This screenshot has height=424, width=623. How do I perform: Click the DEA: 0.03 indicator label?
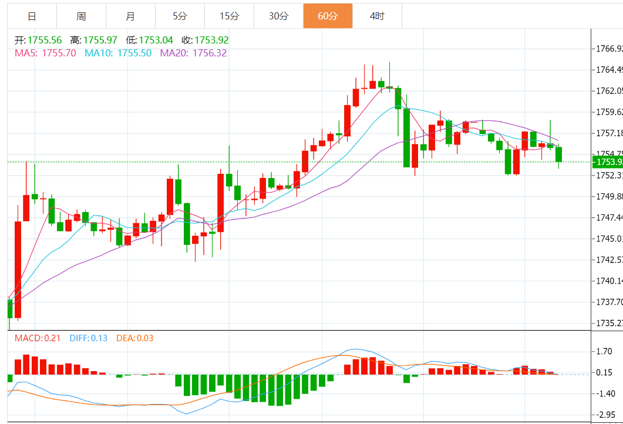(x=134, y=338)
